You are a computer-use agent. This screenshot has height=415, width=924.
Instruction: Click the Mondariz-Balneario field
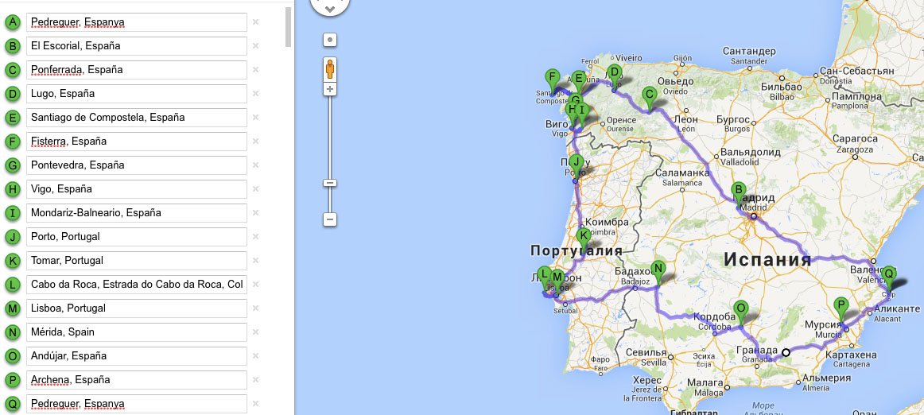pyautogui.click(x=136, y=213)
